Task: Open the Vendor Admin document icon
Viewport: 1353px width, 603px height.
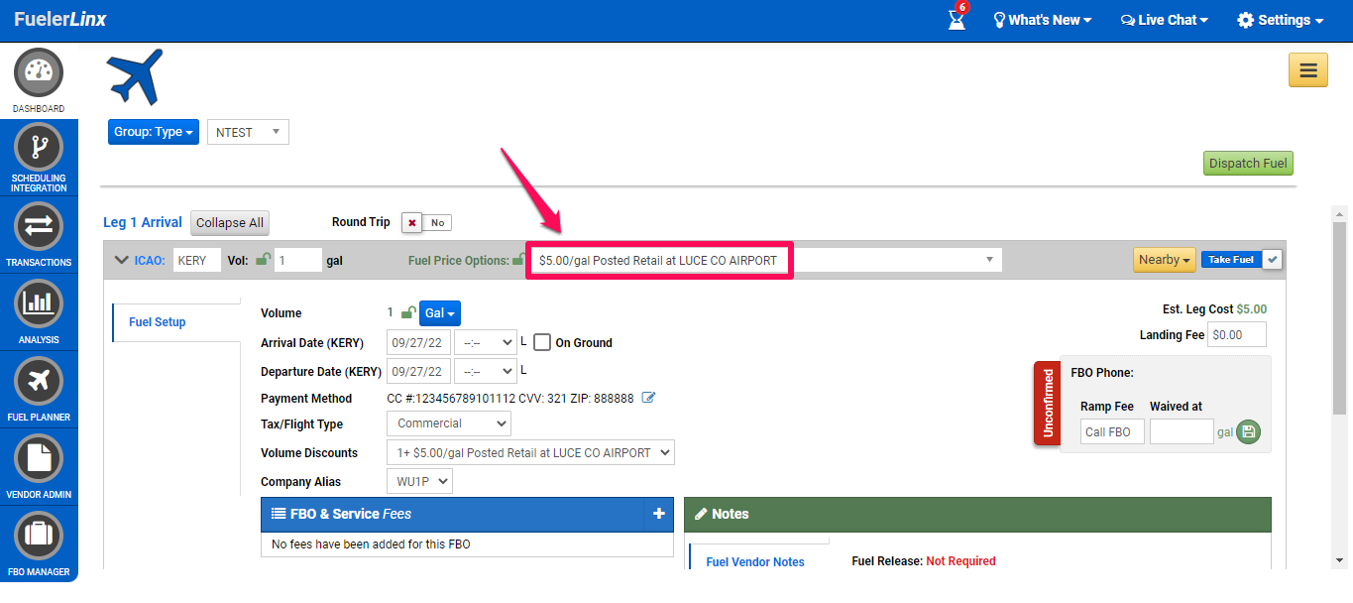Action: click(x=39, y=458)
